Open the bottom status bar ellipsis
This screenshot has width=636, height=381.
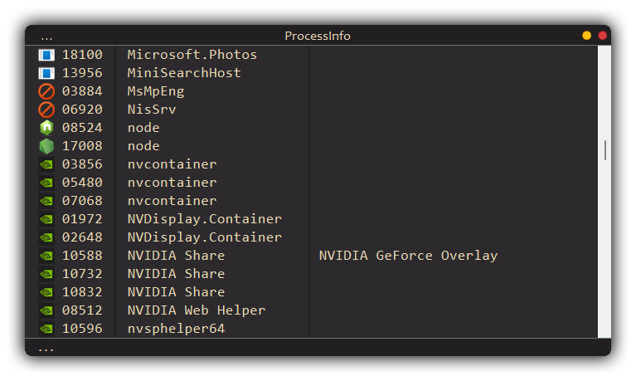click(x=46, y=349)
